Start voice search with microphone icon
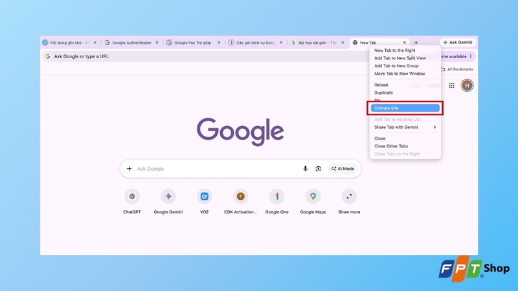 tap(305, 169)
